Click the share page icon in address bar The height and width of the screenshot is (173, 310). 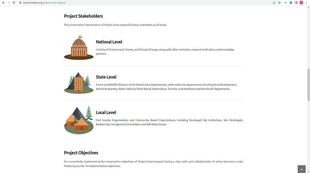pyautogui.click(x=274, y=2)
